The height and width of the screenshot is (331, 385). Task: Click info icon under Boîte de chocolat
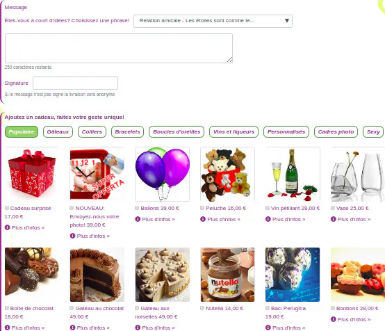[x=8, y=328]
